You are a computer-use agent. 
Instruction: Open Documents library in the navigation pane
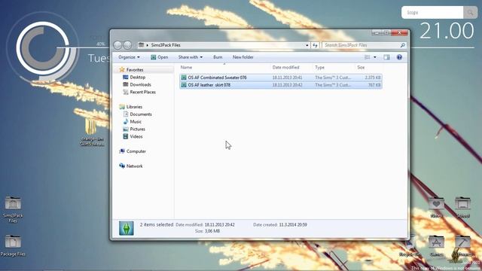click(x=141, y=114)
